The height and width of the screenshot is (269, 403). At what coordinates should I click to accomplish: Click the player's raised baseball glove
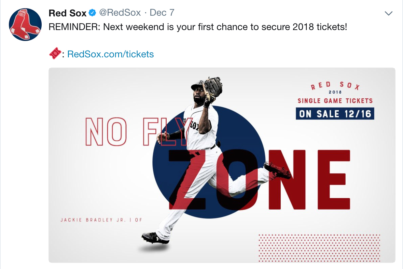pos(212,88)
